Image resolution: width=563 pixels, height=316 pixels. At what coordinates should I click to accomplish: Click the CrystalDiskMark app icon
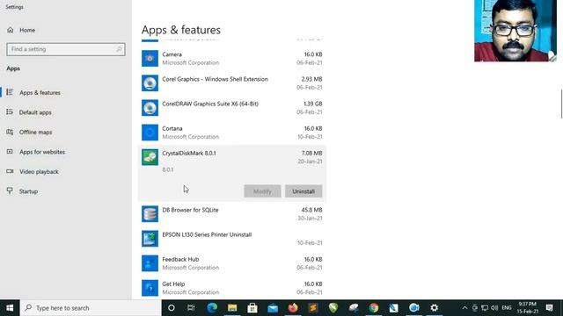click(x=150, y=157)
